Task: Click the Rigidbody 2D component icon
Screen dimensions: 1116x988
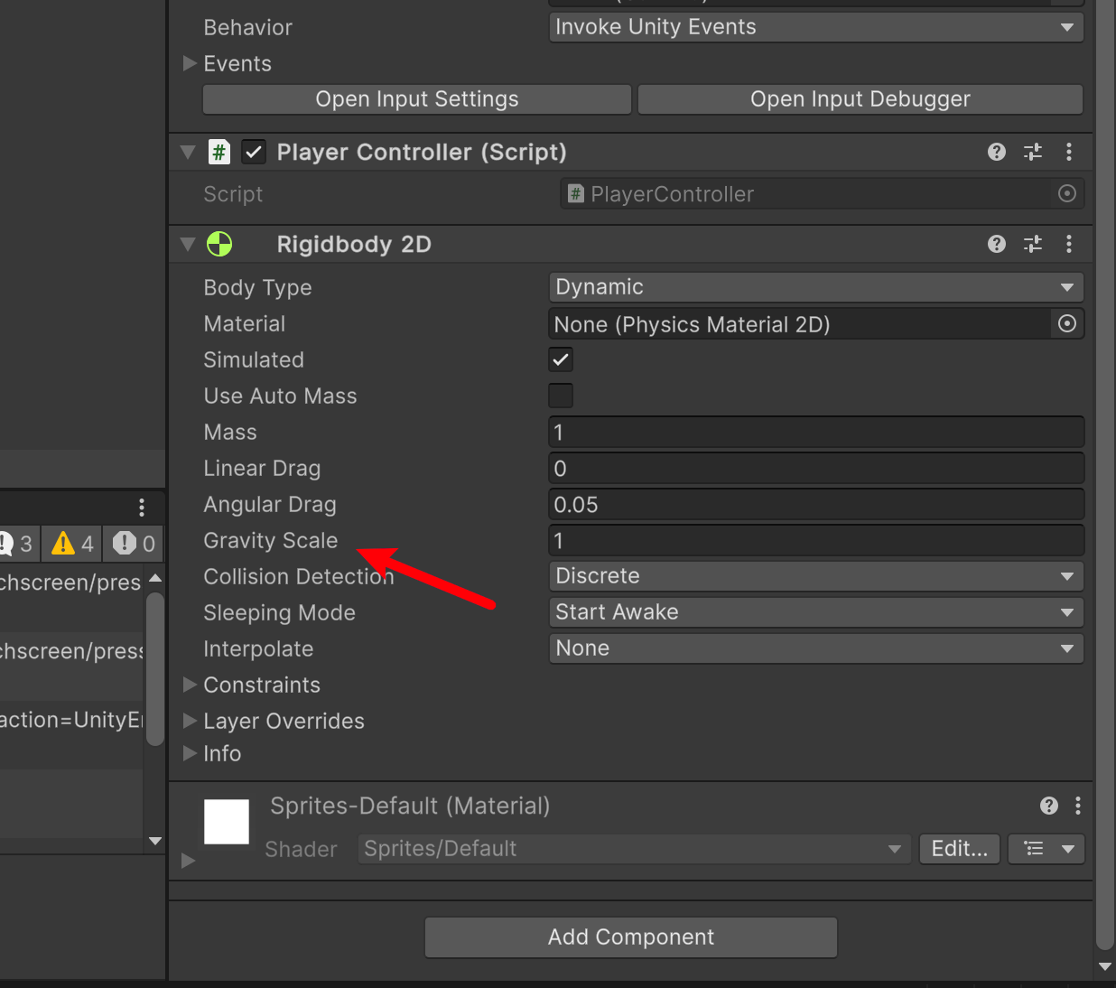Action: [x=219, y=244]
